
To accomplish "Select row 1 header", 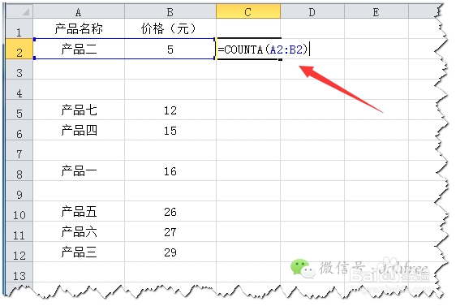I will (19, 28).
